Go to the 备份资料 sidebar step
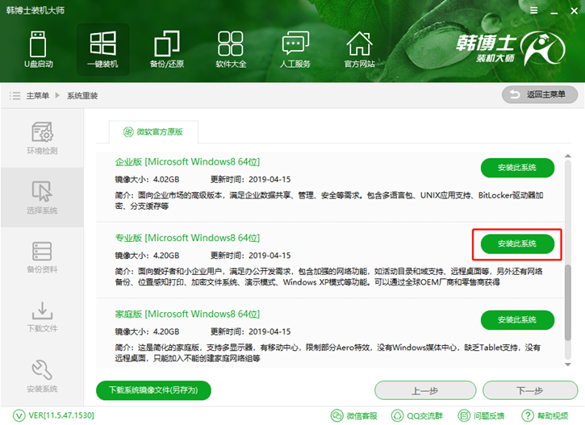This screenshot has height=425, width=585. [42, 257]
